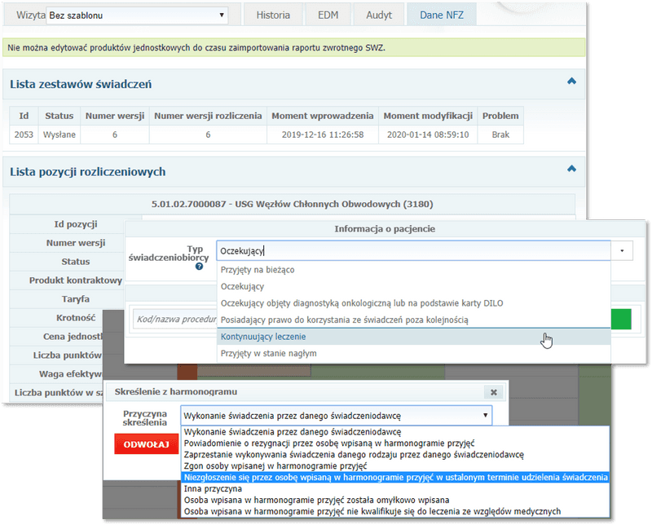The image size is (652, 525).
Task: Open the Audyt tab
Action: 379,15
